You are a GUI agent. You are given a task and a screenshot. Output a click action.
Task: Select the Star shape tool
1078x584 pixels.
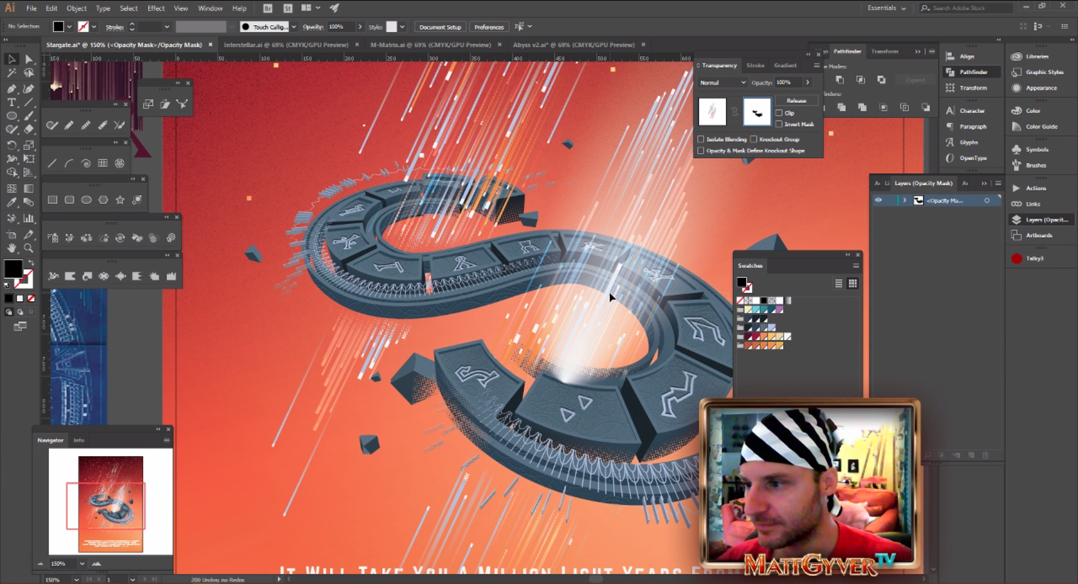pyautogui.click(x=120, y=200)
